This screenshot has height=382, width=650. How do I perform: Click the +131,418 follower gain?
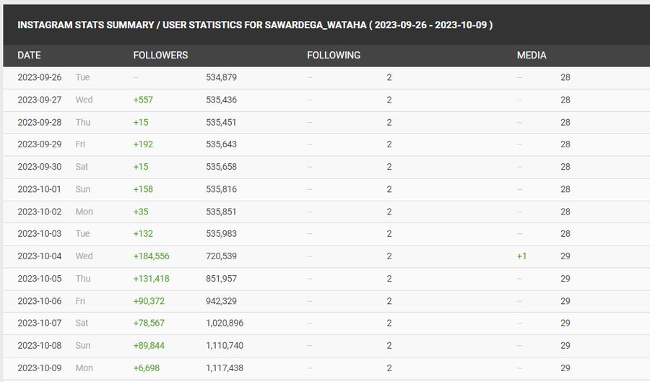tap(152, 279)
